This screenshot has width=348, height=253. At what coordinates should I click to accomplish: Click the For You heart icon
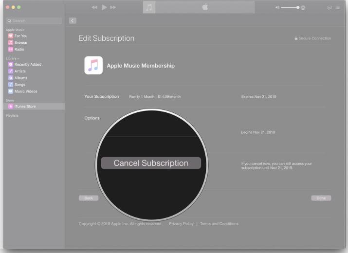[x=11, y=36]
